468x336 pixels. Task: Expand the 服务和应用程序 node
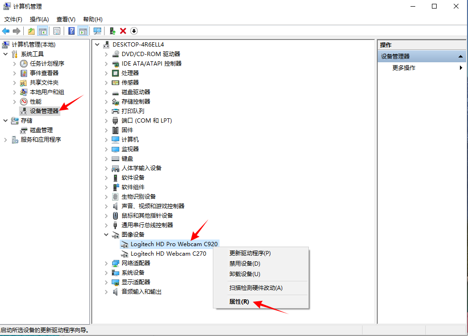coord(5,140)
